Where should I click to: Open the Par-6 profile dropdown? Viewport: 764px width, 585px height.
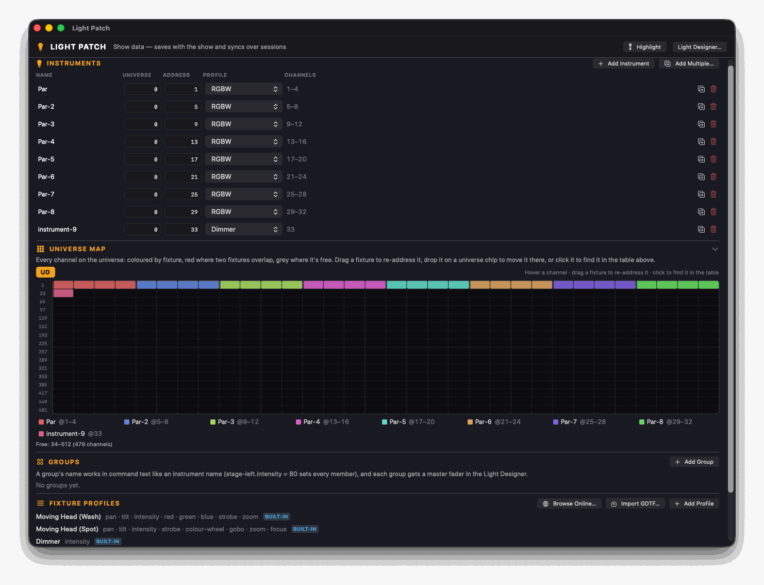click(244, 177)
